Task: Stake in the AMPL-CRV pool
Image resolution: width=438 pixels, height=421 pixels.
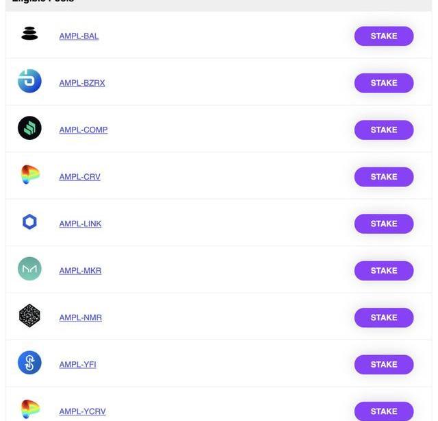Action: [x=384, y=177]
